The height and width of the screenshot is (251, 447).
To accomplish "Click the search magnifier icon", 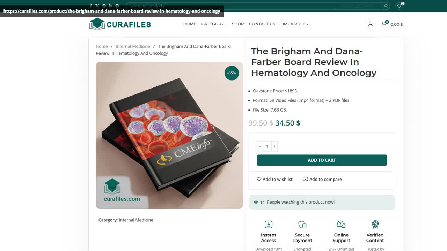I will [386, 6].
